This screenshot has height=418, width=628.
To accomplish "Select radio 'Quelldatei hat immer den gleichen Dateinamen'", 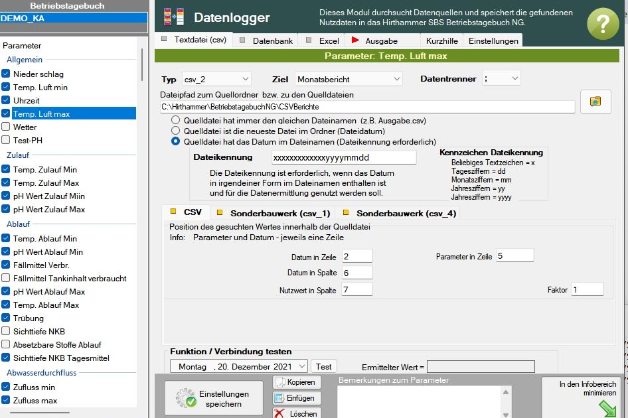I will point(176,120).
